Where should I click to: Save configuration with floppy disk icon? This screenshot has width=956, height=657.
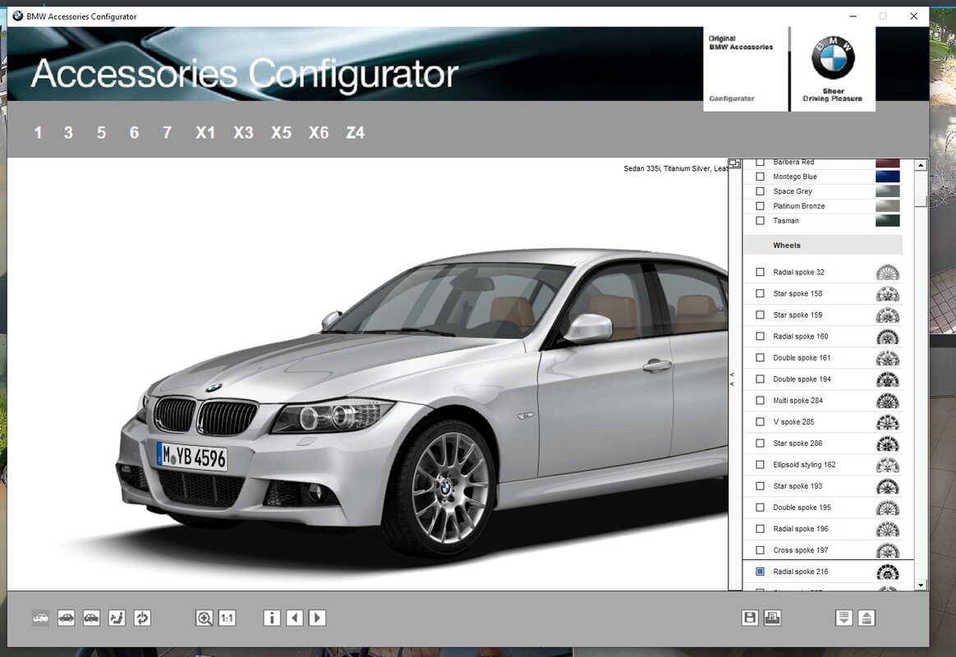point(750,618)
